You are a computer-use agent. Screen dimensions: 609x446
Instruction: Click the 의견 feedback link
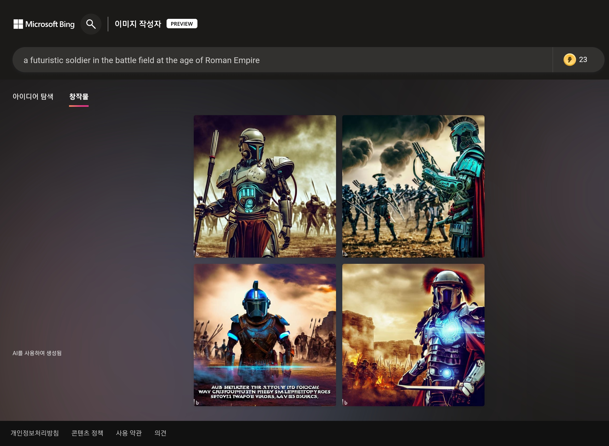point(160,433)
